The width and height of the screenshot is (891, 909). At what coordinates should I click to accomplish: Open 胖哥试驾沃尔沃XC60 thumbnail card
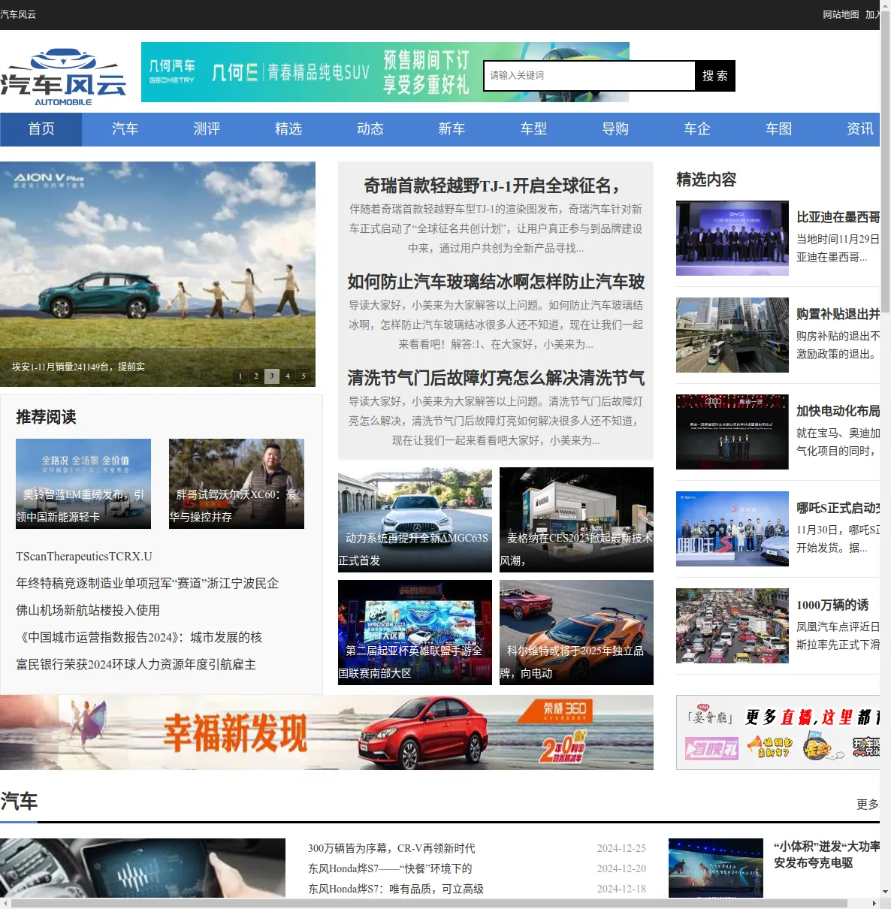pos(237,484)
